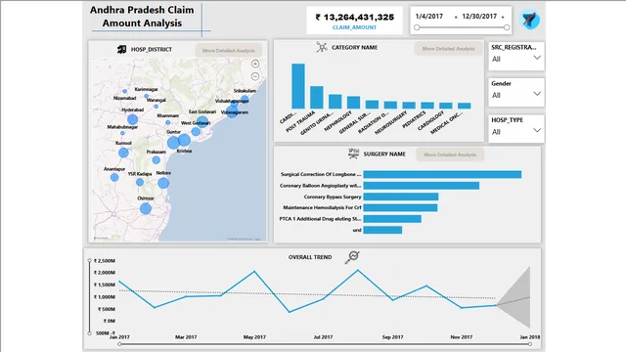Select the Nellore bubble on map
Screen dimensions: 626x352
click(x=163, y=183)
